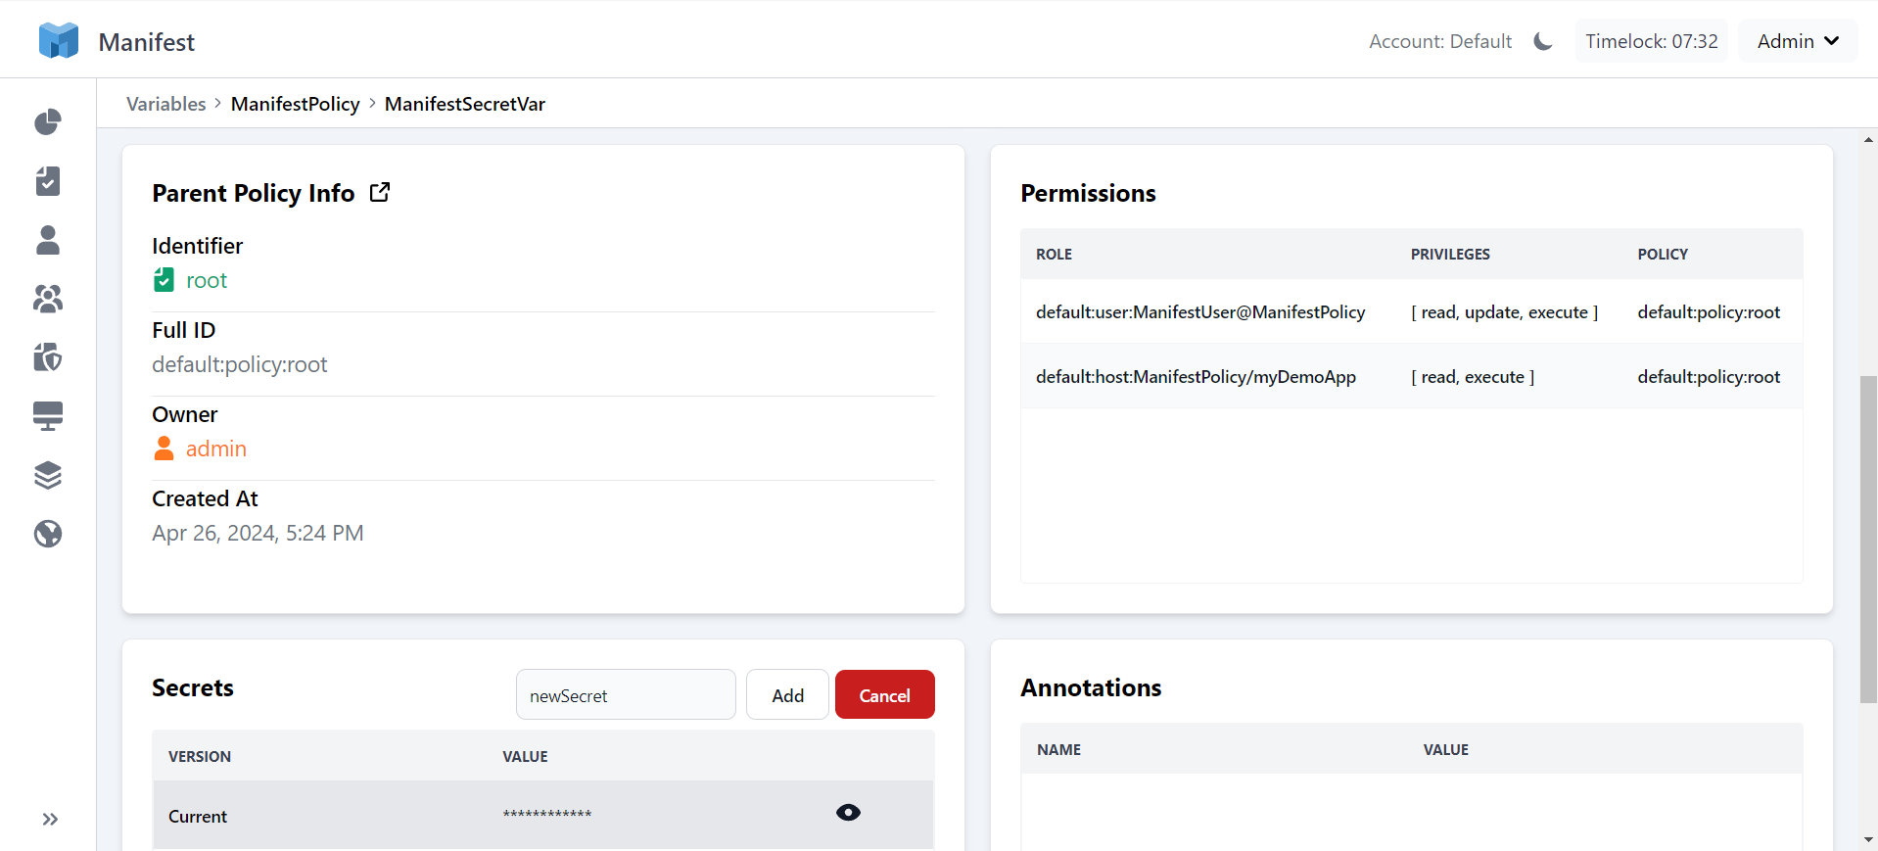Image resolution: width=1878 pixels, height=851 pixels.
Task: Click the newSecret input field
Action: click(626, 694)
